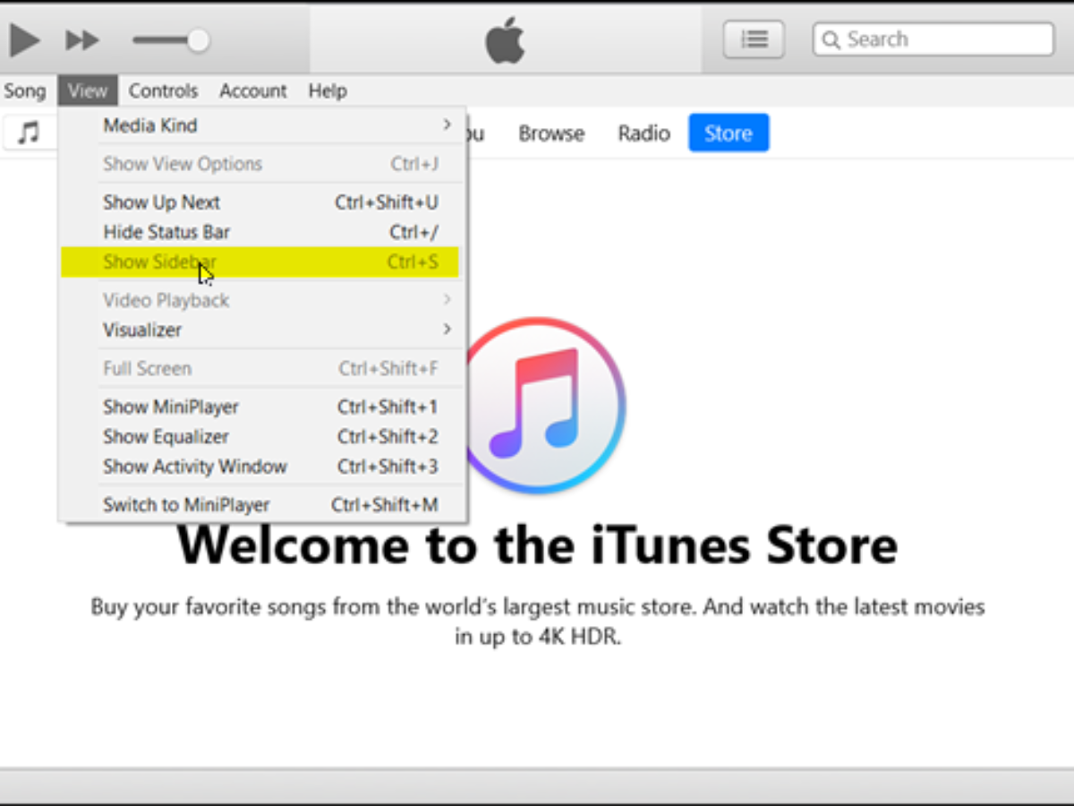Open the Controls menu
Screen dimensions: 1074x806
click(163, 90)
